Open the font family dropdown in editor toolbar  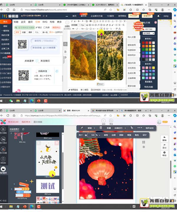click(x=75, y=25)
